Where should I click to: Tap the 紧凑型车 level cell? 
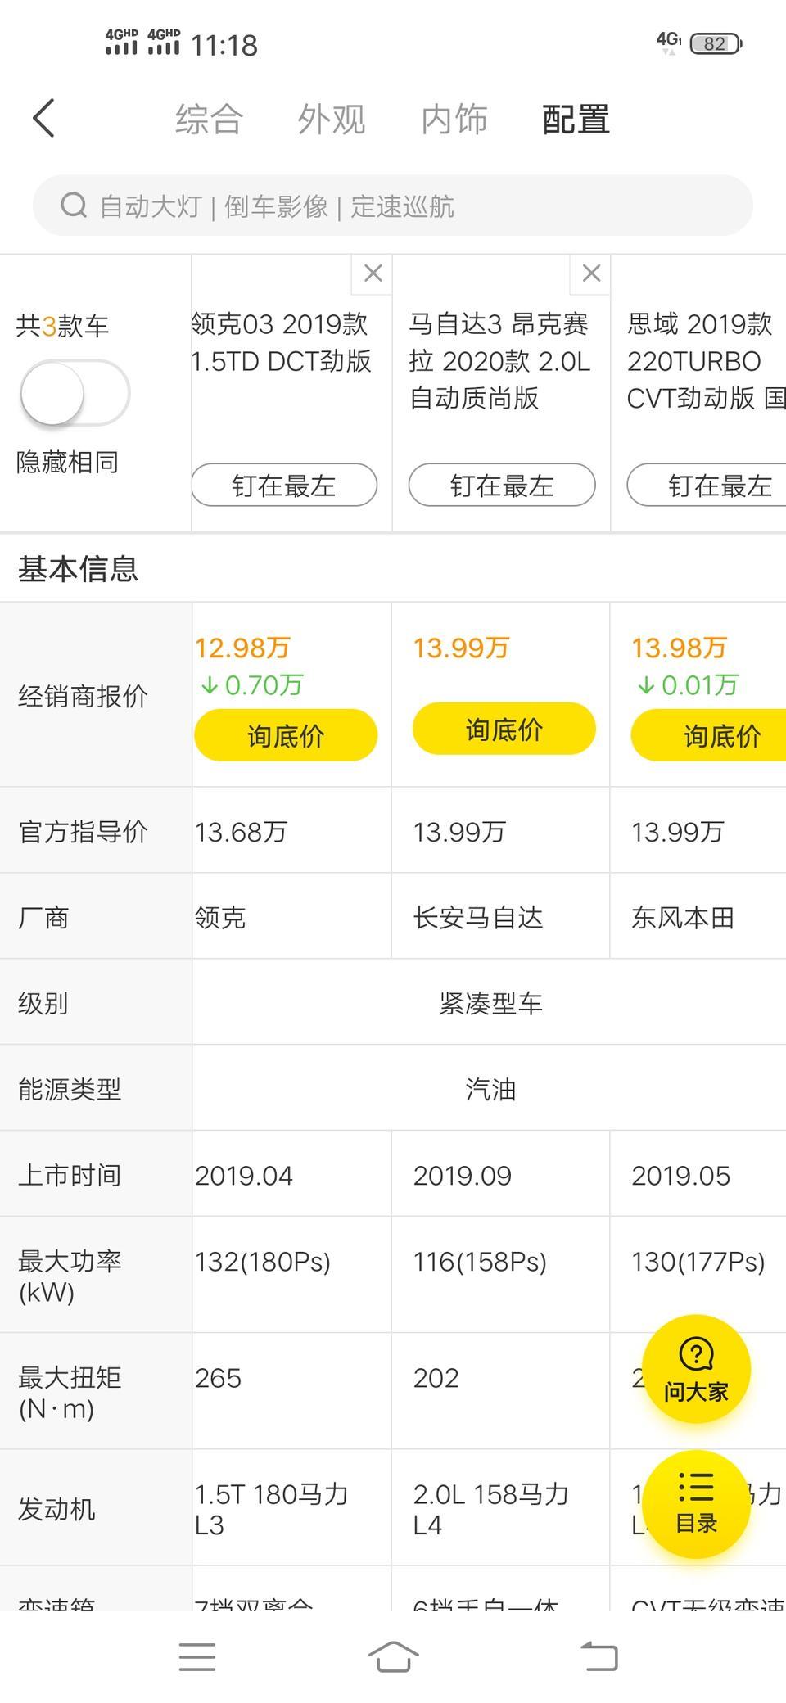click(x=490, y=1003)
